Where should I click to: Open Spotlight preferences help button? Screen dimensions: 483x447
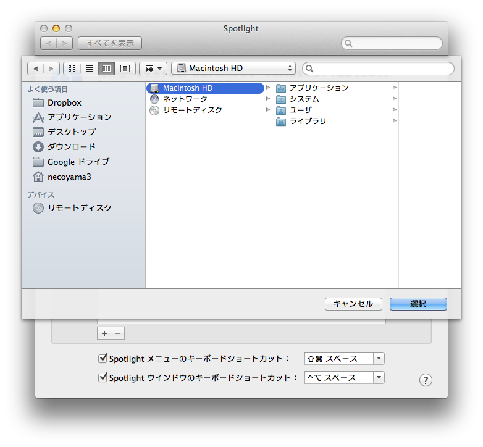click(426, 380)
